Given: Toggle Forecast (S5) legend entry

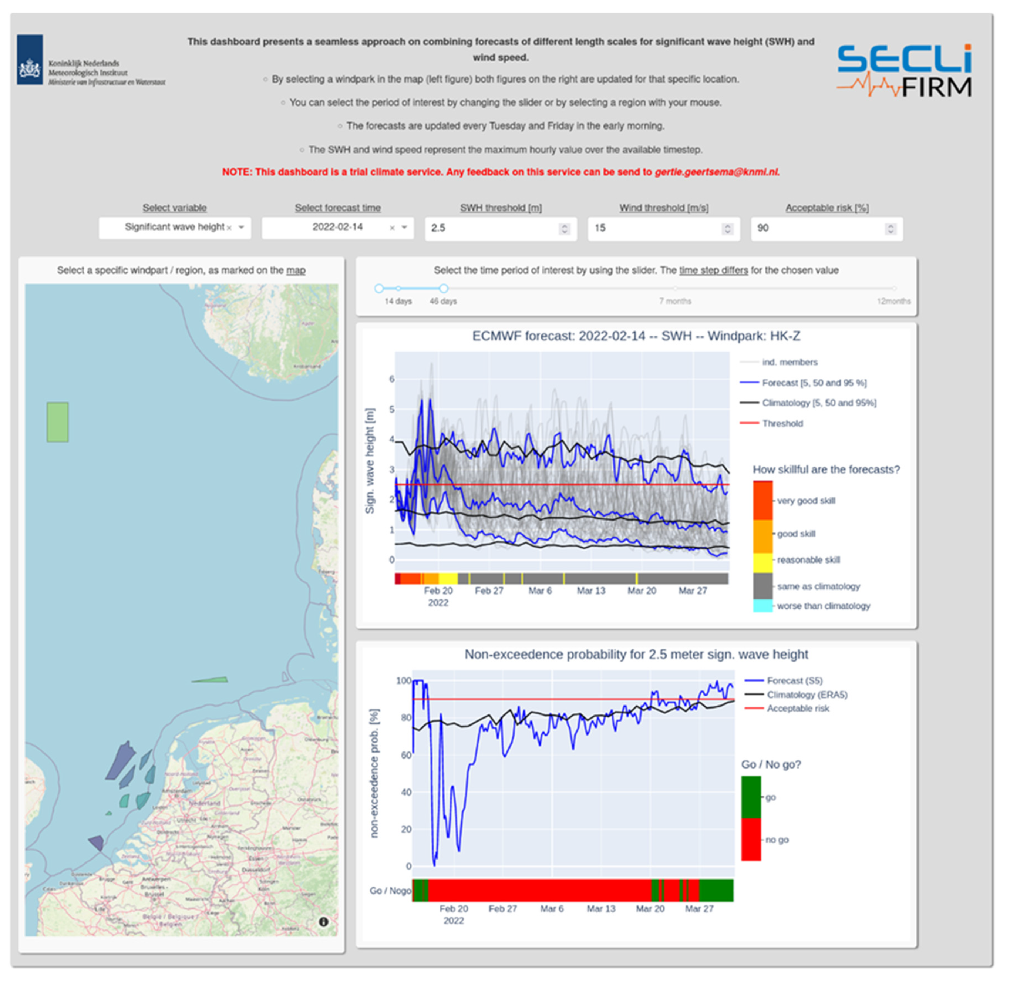Looking at the screenshot, I should [794, 680].
